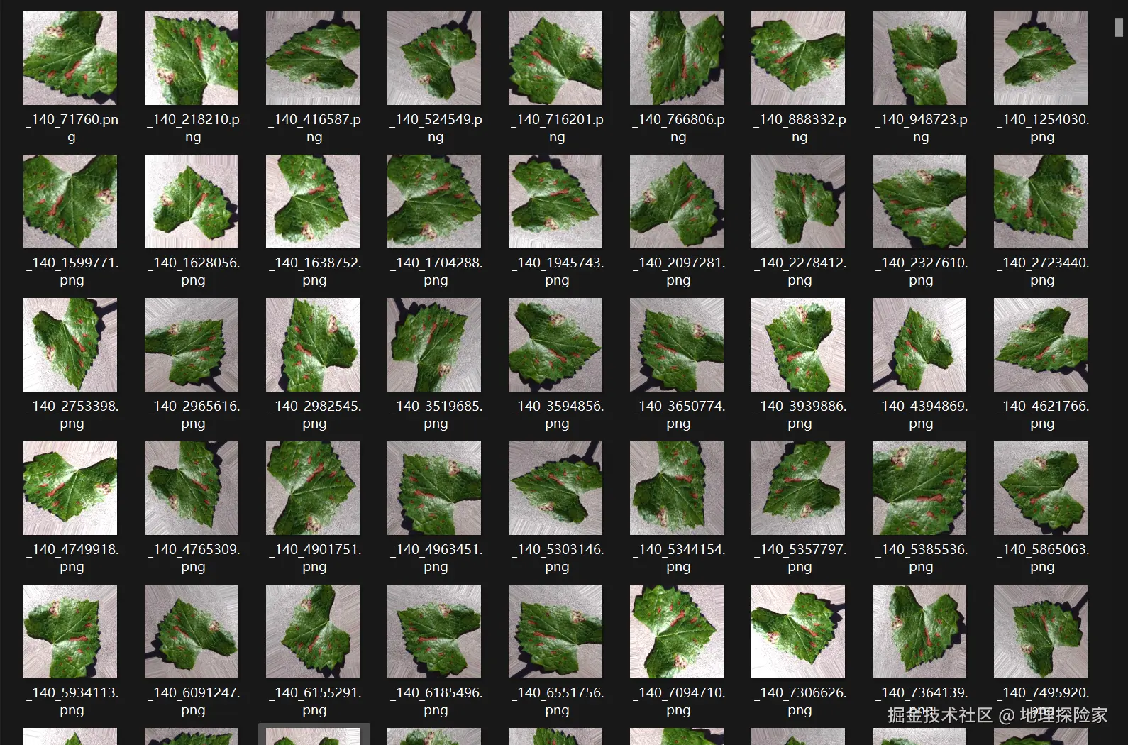This screenshot has height=745, width=1128.
Task: Select thumbnail of _140_5303146.png
Action: (555, 488)
